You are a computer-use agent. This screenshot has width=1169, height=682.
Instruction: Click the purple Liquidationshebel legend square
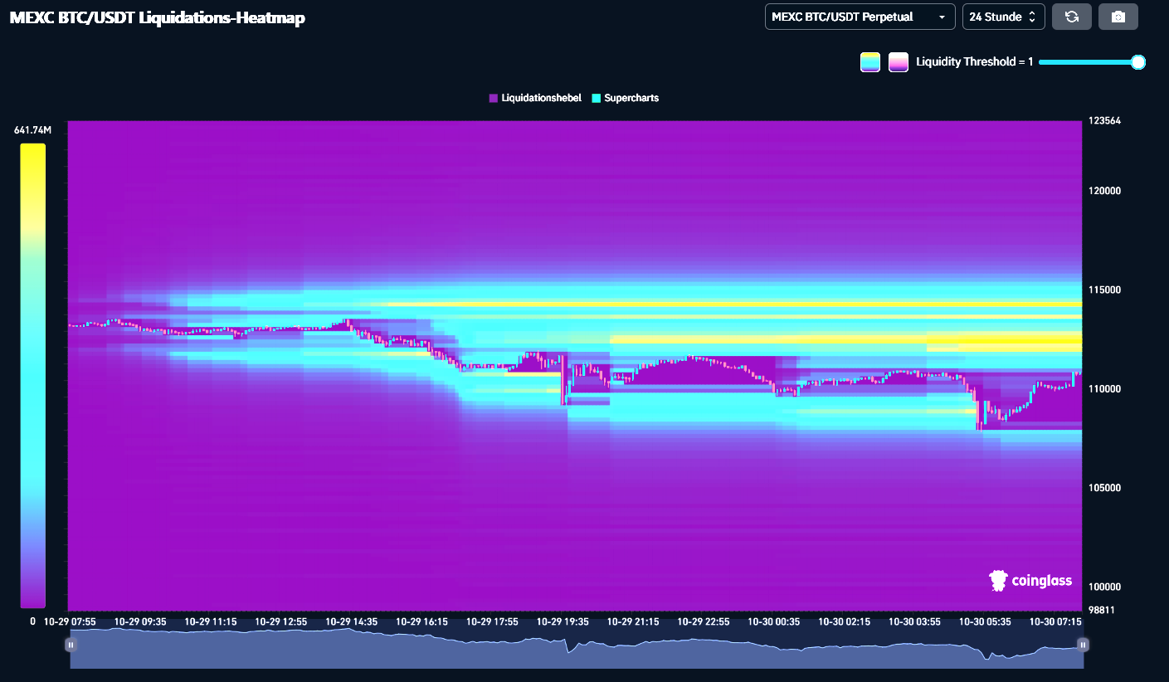(493, 98)
